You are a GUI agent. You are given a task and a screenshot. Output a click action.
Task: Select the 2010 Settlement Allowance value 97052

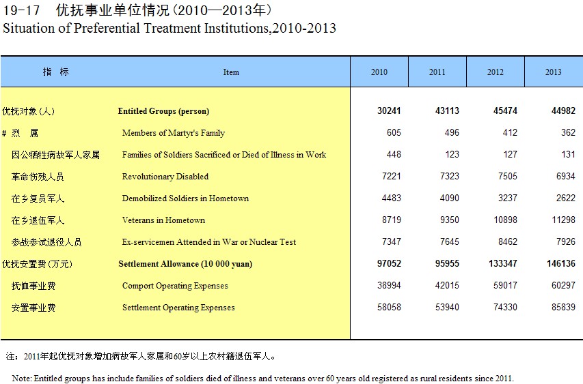tap(388, 264)
